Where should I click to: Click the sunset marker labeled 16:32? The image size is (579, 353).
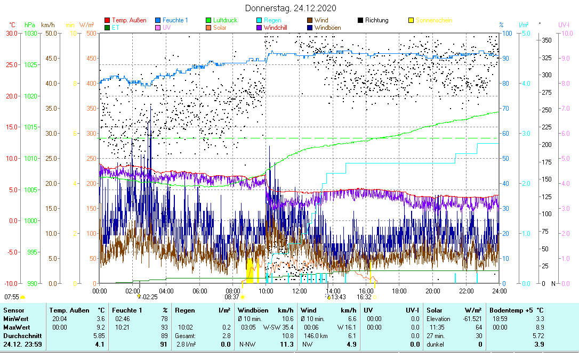click(x=374, y=297)
